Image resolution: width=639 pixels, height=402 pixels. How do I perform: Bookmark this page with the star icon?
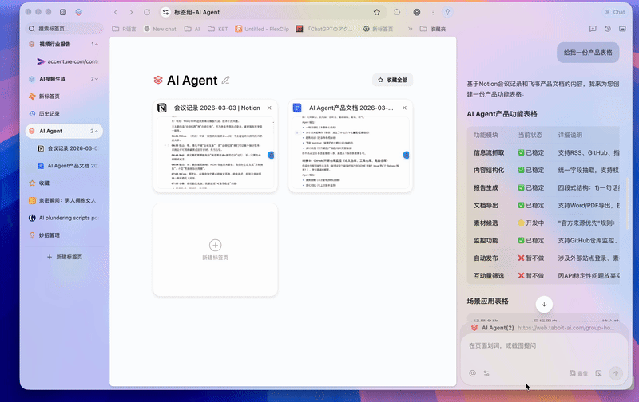pos(377,12)
